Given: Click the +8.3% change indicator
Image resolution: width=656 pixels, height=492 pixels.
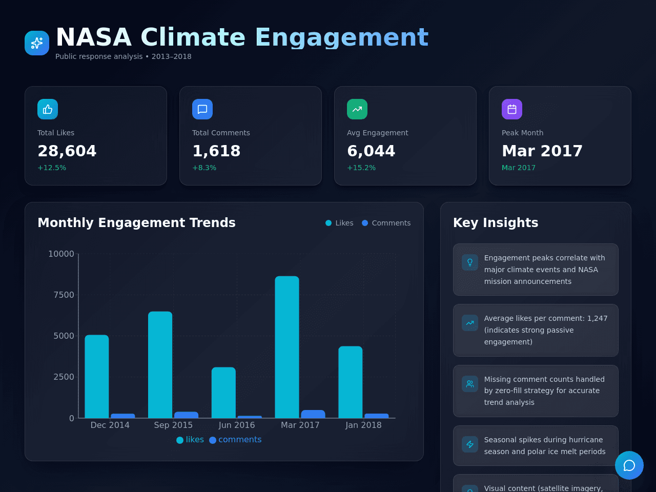Looking at the screenshot, I should (x=204, y=168).
